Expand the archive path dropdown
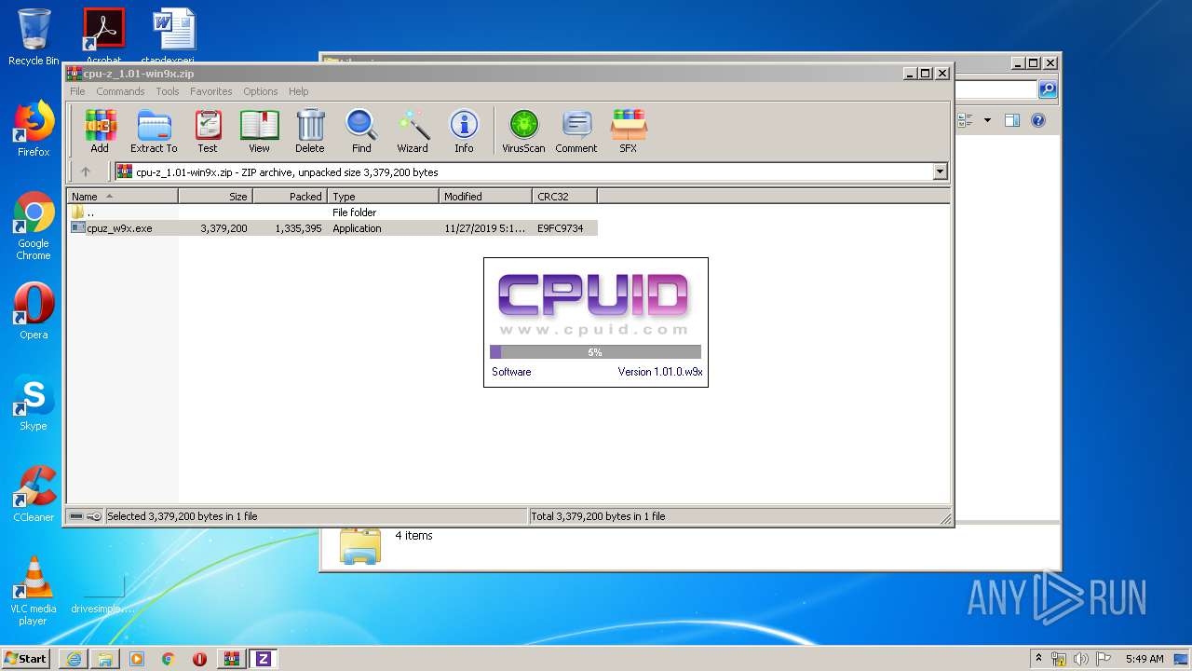 [x=940, y=171]
